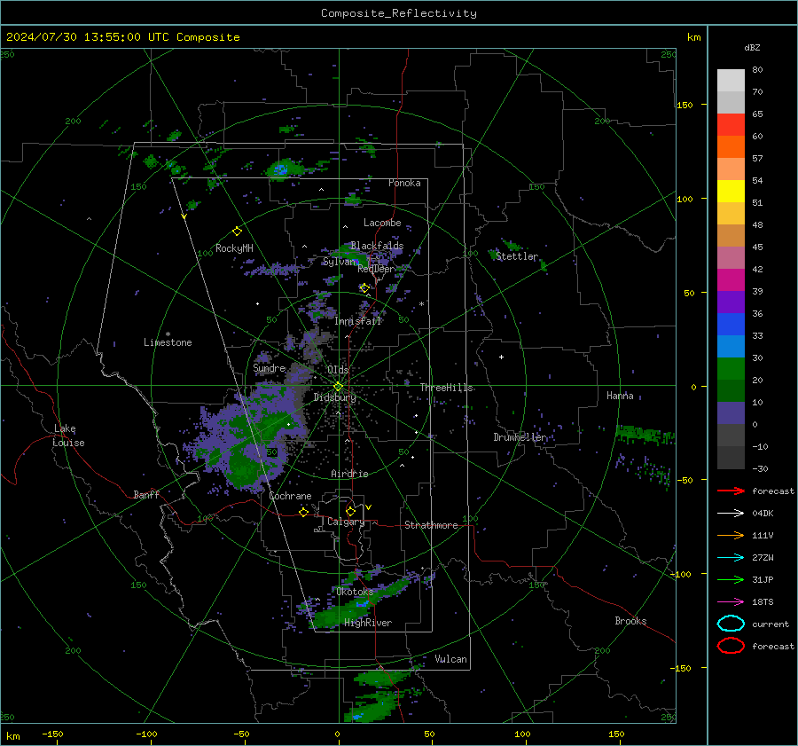798x746 pixels.
Task: Click the radar center diamond at Didsbury
Action: [338, 387]
